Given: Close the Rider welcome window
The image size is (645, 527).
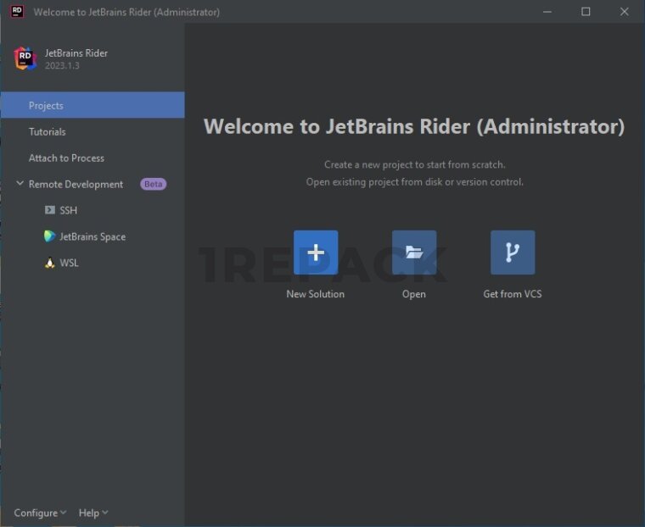Looking at the screenshot, I should 625,12.
